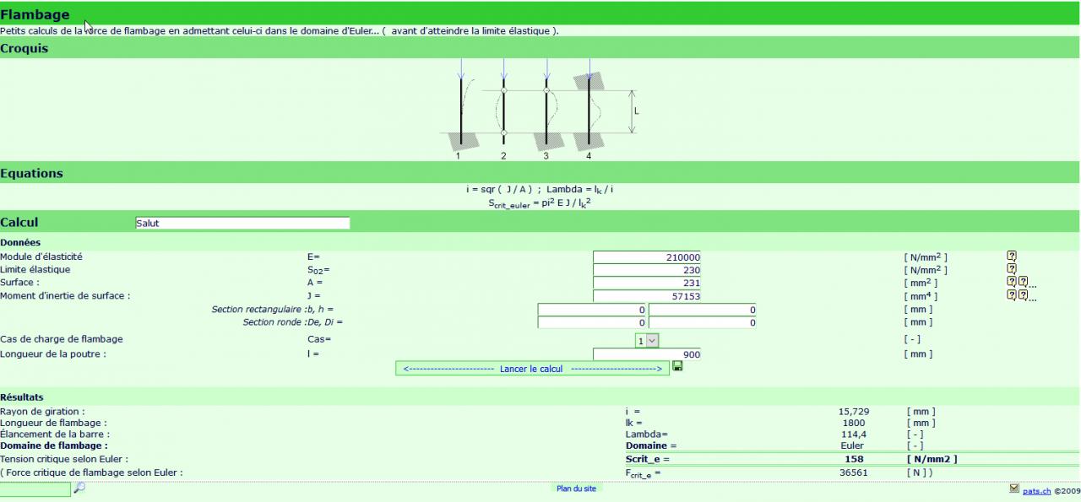Open first help icon on Moment d'inertie row
1081x502 pixels.
point(1011,295)
